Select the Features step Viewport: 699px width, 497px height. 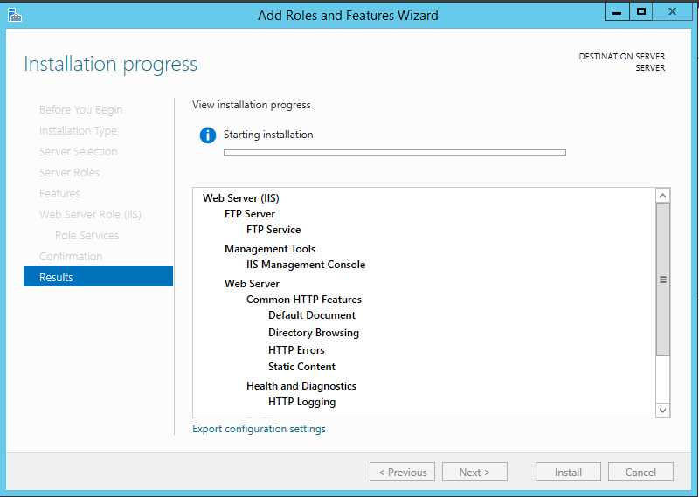pos(59,193)
